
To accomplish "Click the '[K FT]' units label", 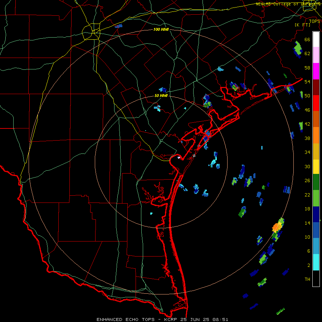I will (303, 25).
